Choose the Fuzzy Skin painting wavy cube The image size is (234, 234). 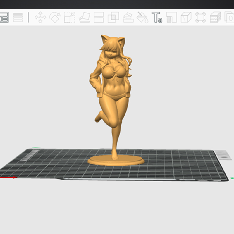pos(215,17)
